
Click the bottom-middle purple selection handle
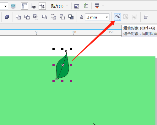[62, 81]
